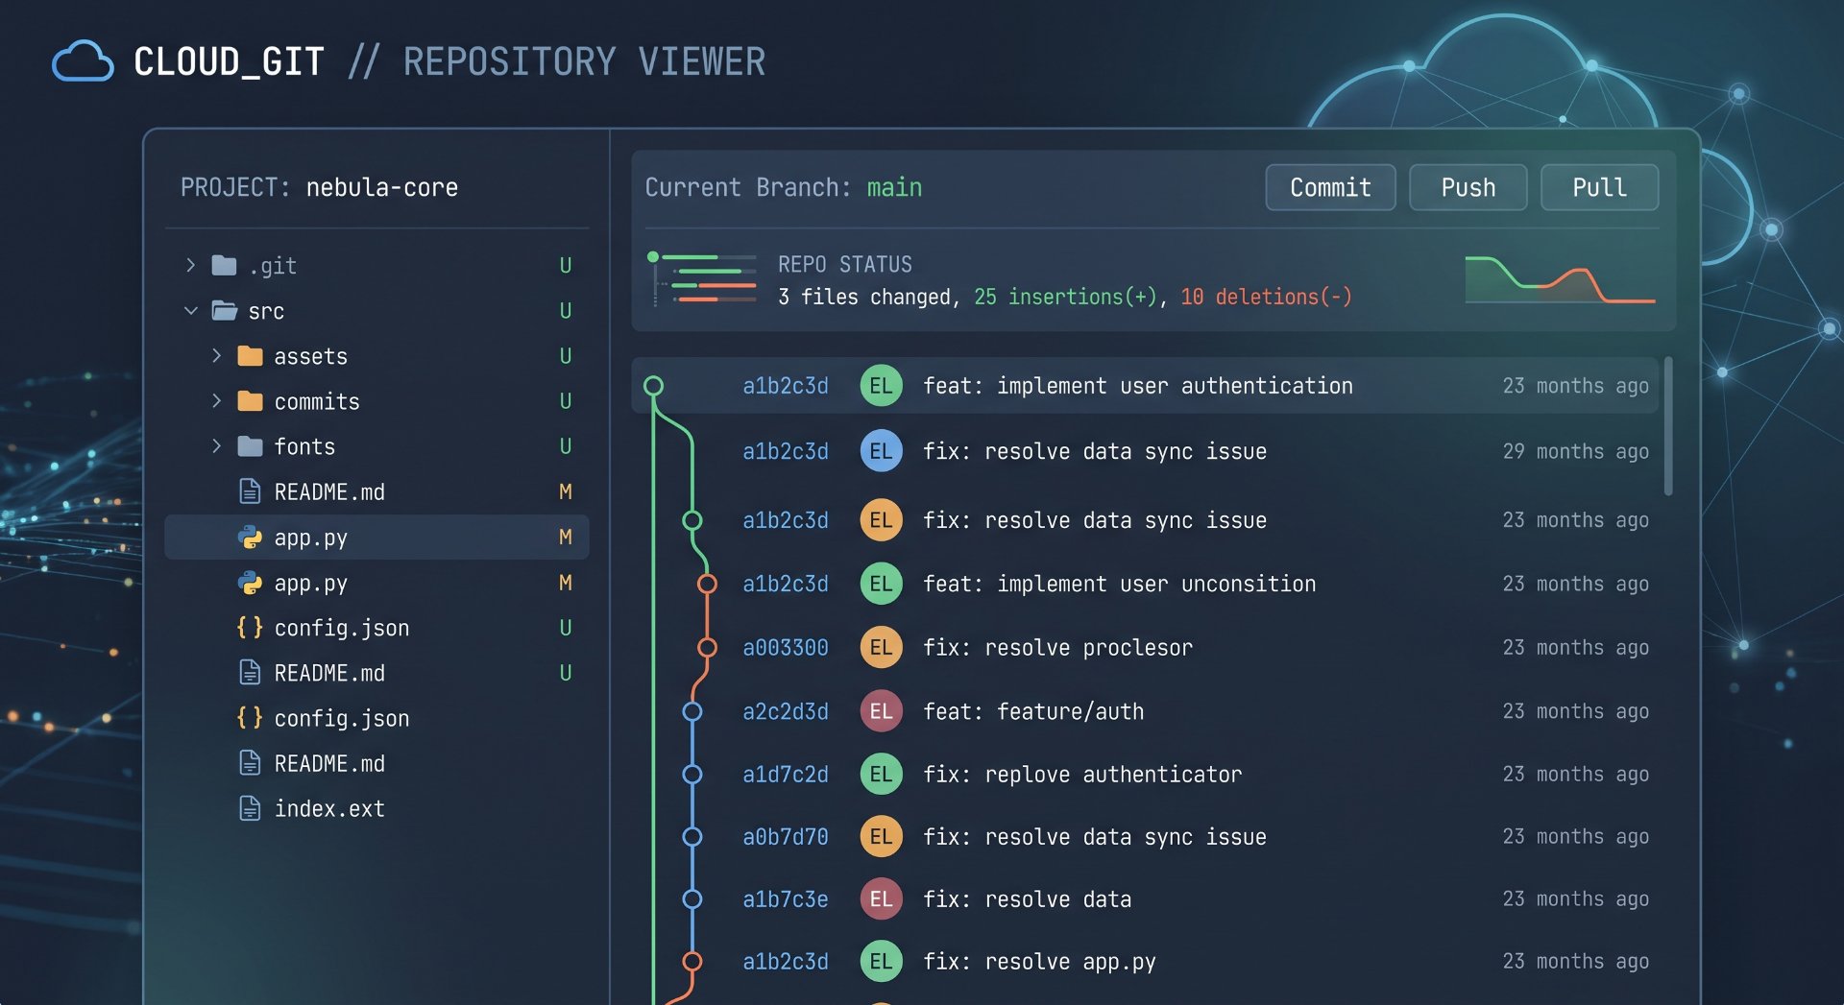Expand the commits folder chevron

(216, 401)
